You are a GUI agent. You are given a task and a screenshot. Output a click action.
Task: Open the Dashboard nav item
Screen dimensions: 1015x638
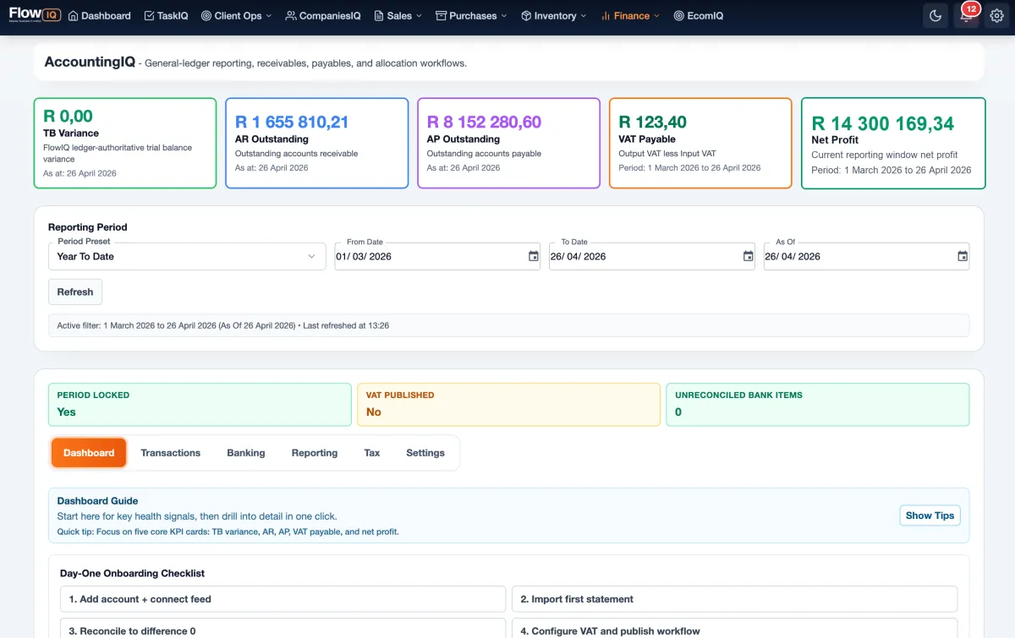click(100, 16)
